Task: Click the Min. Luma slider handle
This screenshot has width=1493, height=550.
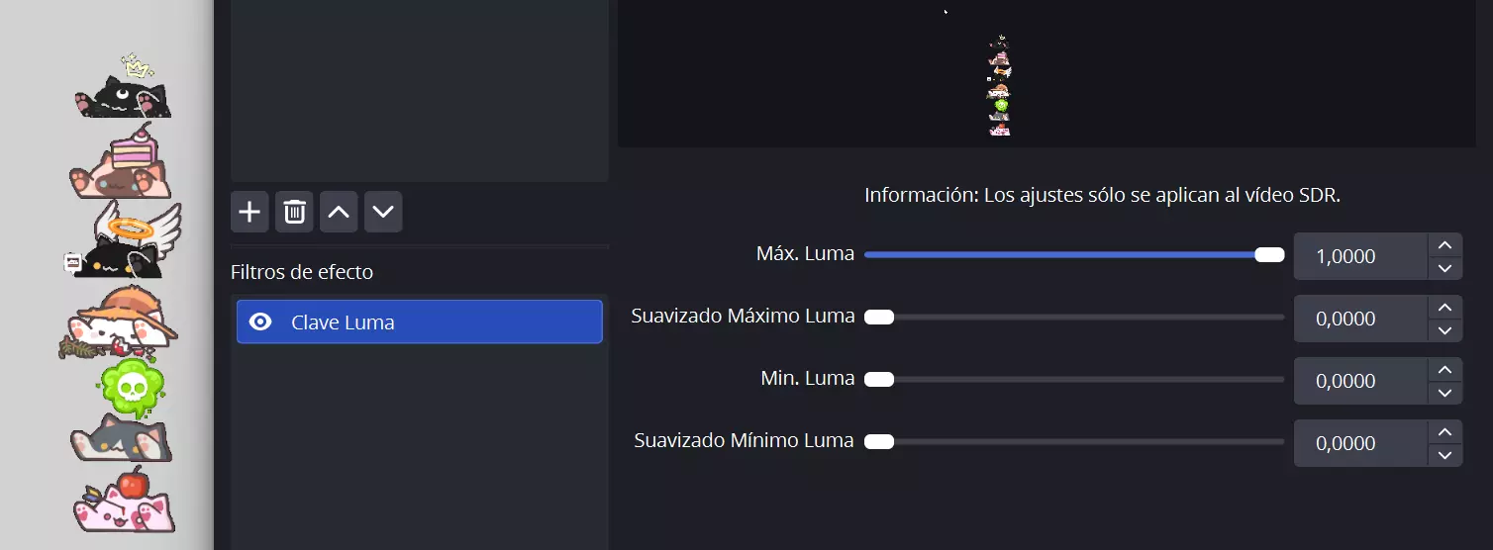Action: tap(879, 380)
